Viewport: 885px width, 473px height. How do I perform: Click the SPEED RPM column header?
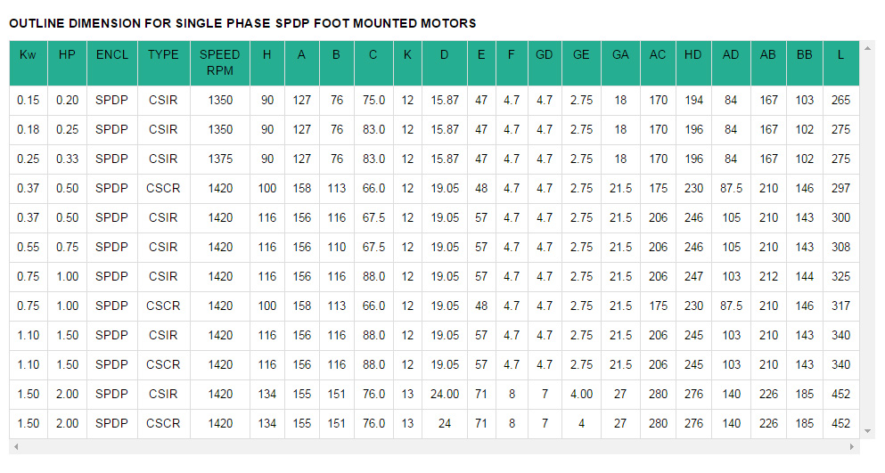[x=219, y=61]
